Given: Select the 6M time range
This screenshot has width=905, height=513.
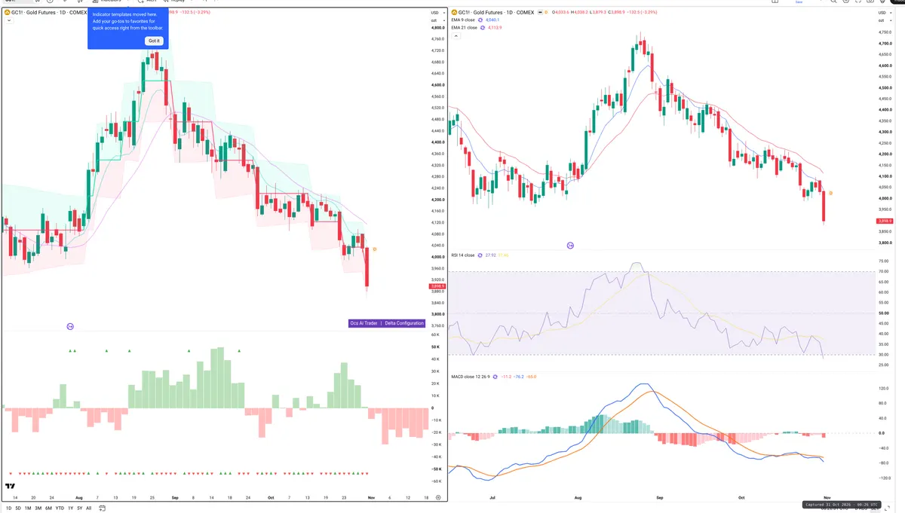Looking at the screenshot, I should coord(48,508).
